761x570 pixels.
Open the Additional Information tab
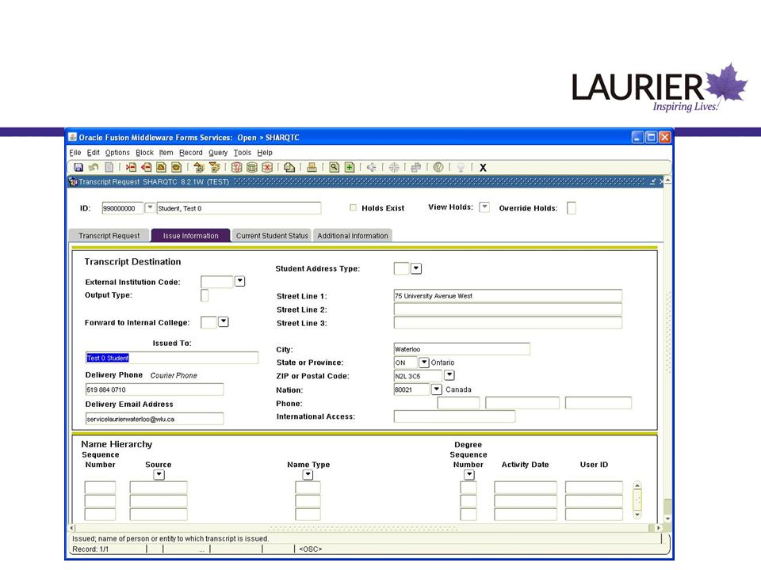pyautogui.click(x=353, y=236)
